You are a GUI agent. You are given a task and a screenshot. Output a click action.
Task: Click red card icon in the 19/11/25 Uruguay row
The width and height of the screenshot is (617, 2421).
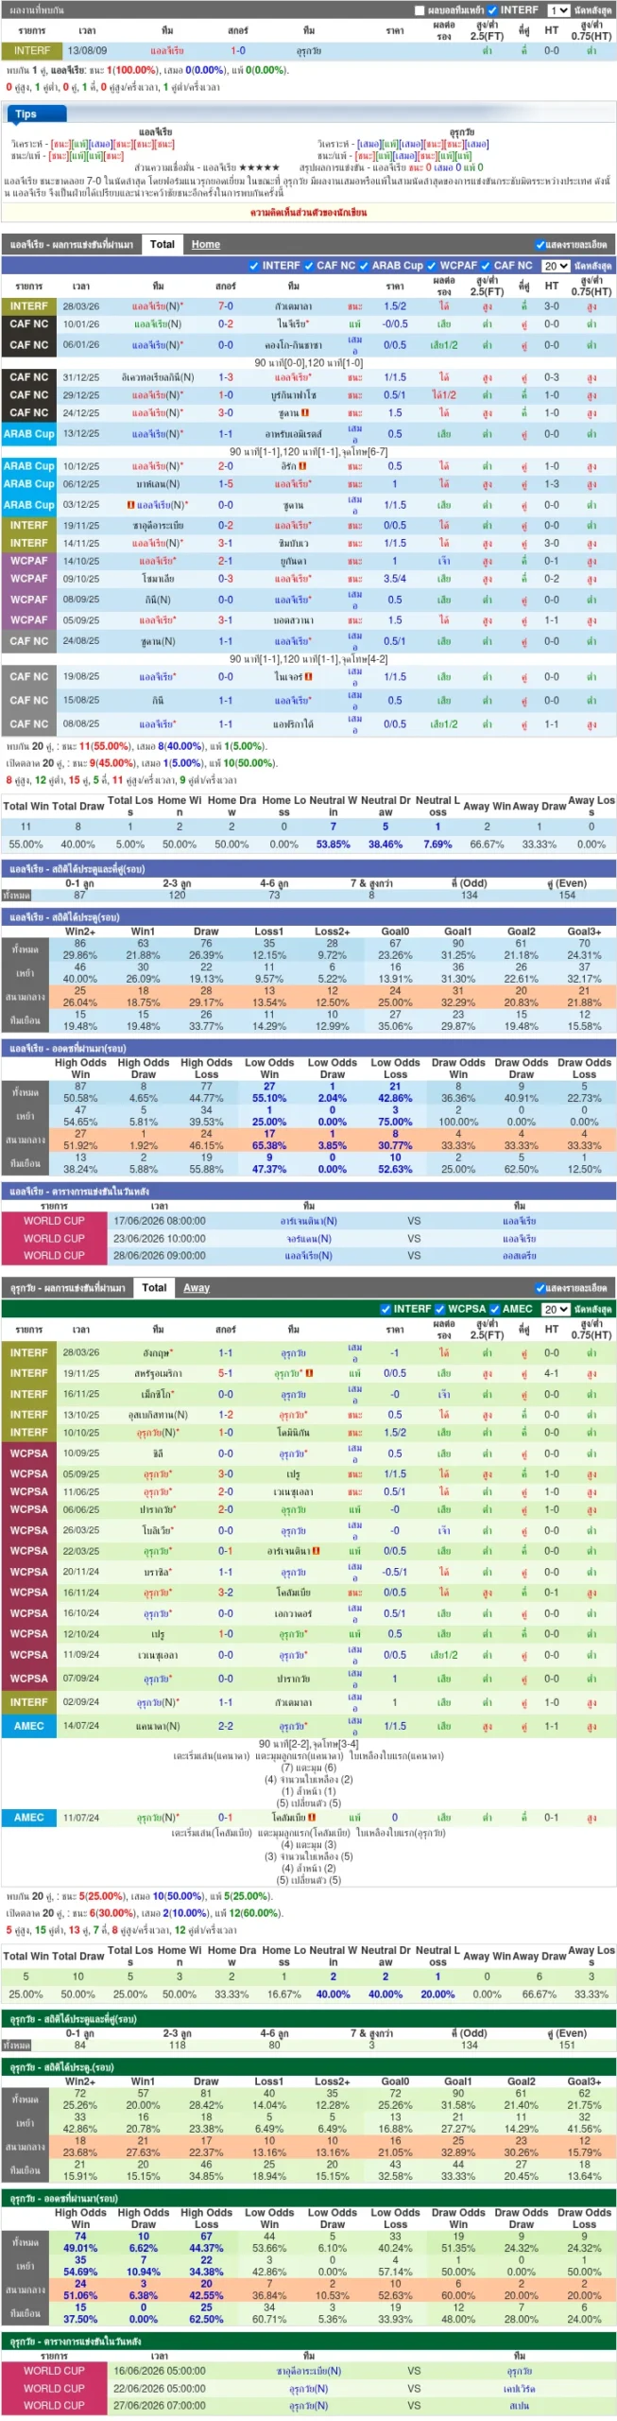click(x=309, y=1373)
